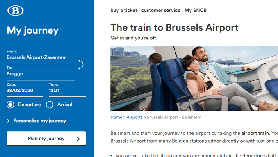Screen dimensions: 278x157
Task: Click the train passengers banner image
Action: click(194, 78)
